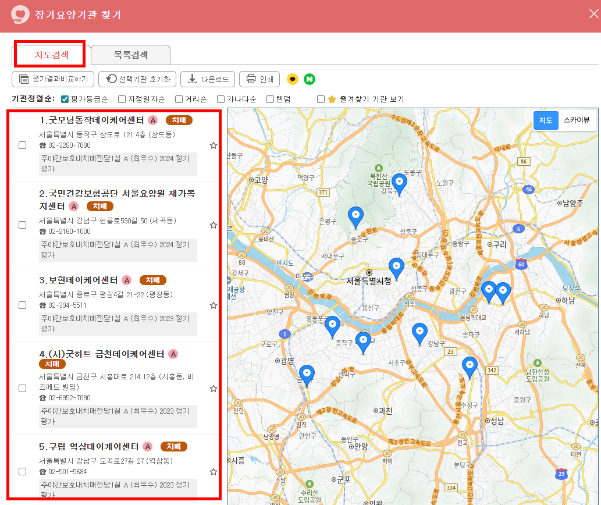Viewport: 601px width, 505px height.
Task: Click the green Naver icon
Action: click(308, 79)
